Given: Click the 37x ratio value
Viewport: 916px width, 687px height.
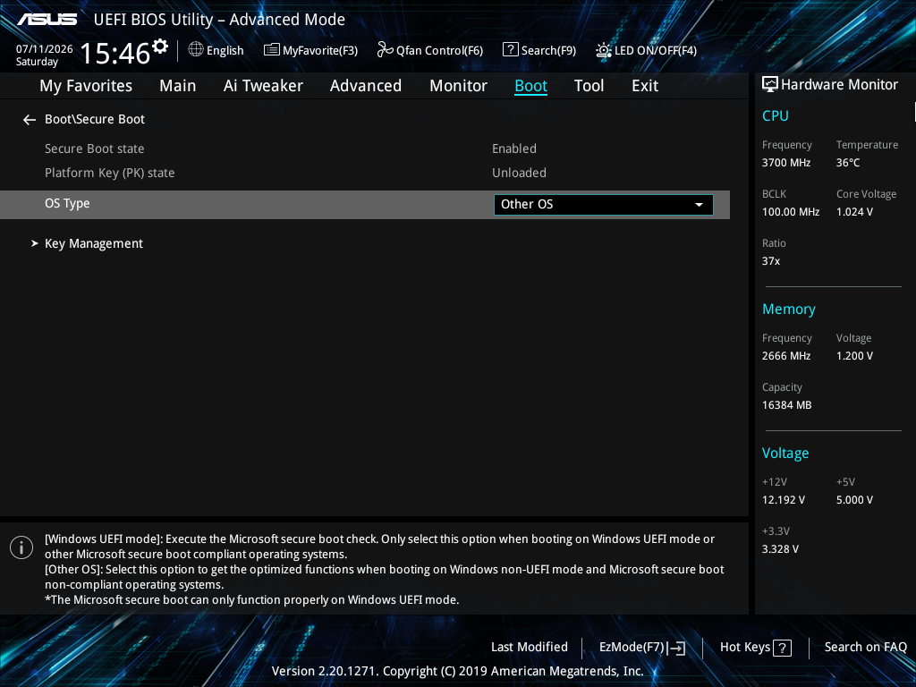Looking at the screenshot, I should pos(770,260).
